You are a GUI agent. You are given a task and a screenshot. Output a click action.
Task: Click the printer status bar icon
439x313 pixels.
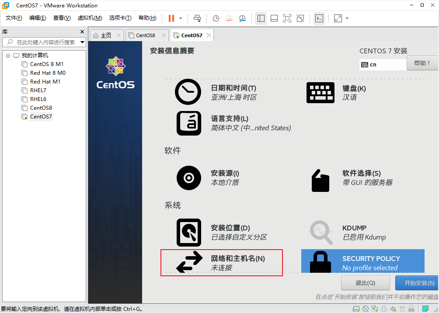384,309
